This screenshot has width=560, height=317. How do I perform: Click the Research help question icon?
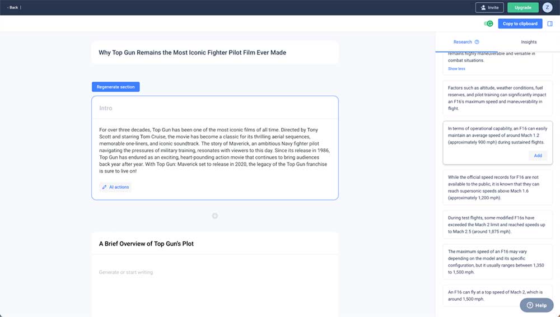[x=477, y=42]
